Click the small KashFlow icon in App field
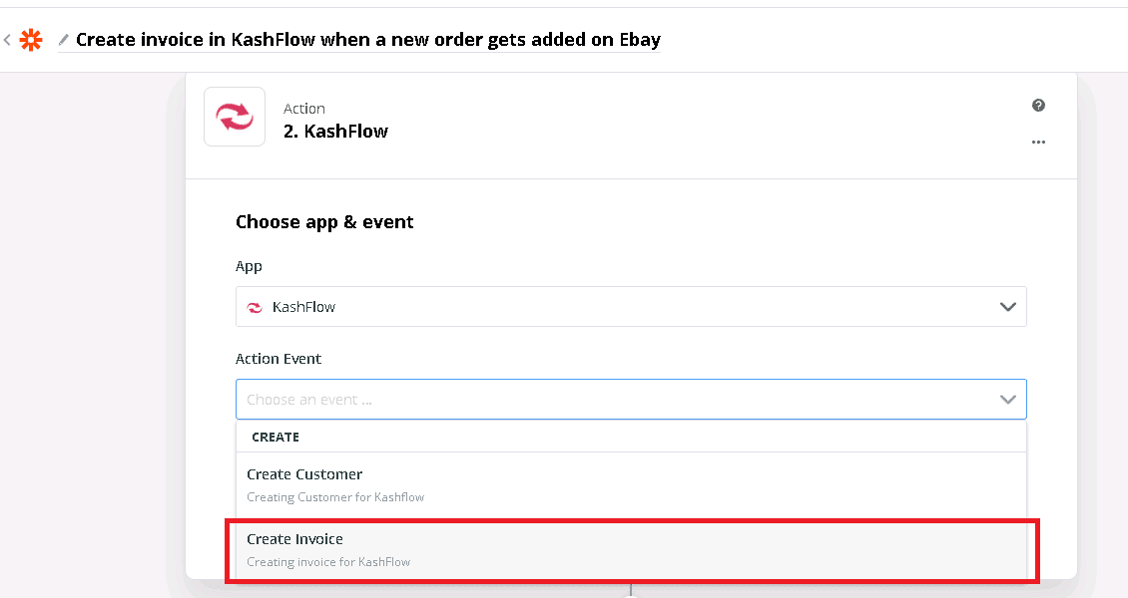The image size is (1128, 598). click(255, 307)
